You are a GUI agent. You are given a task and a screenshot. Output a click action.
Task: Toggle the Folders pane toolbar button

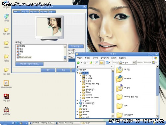[102, 63]
